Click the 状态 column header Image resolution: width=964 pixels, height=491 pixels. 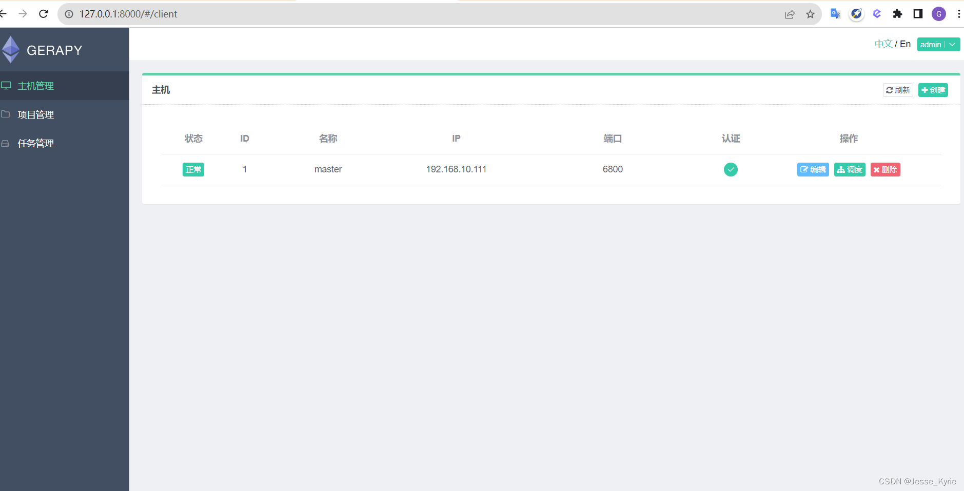tap(193, 139)
